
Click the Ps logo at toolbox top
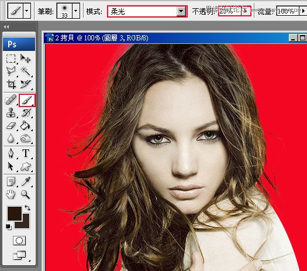click(x=19, y=44)
